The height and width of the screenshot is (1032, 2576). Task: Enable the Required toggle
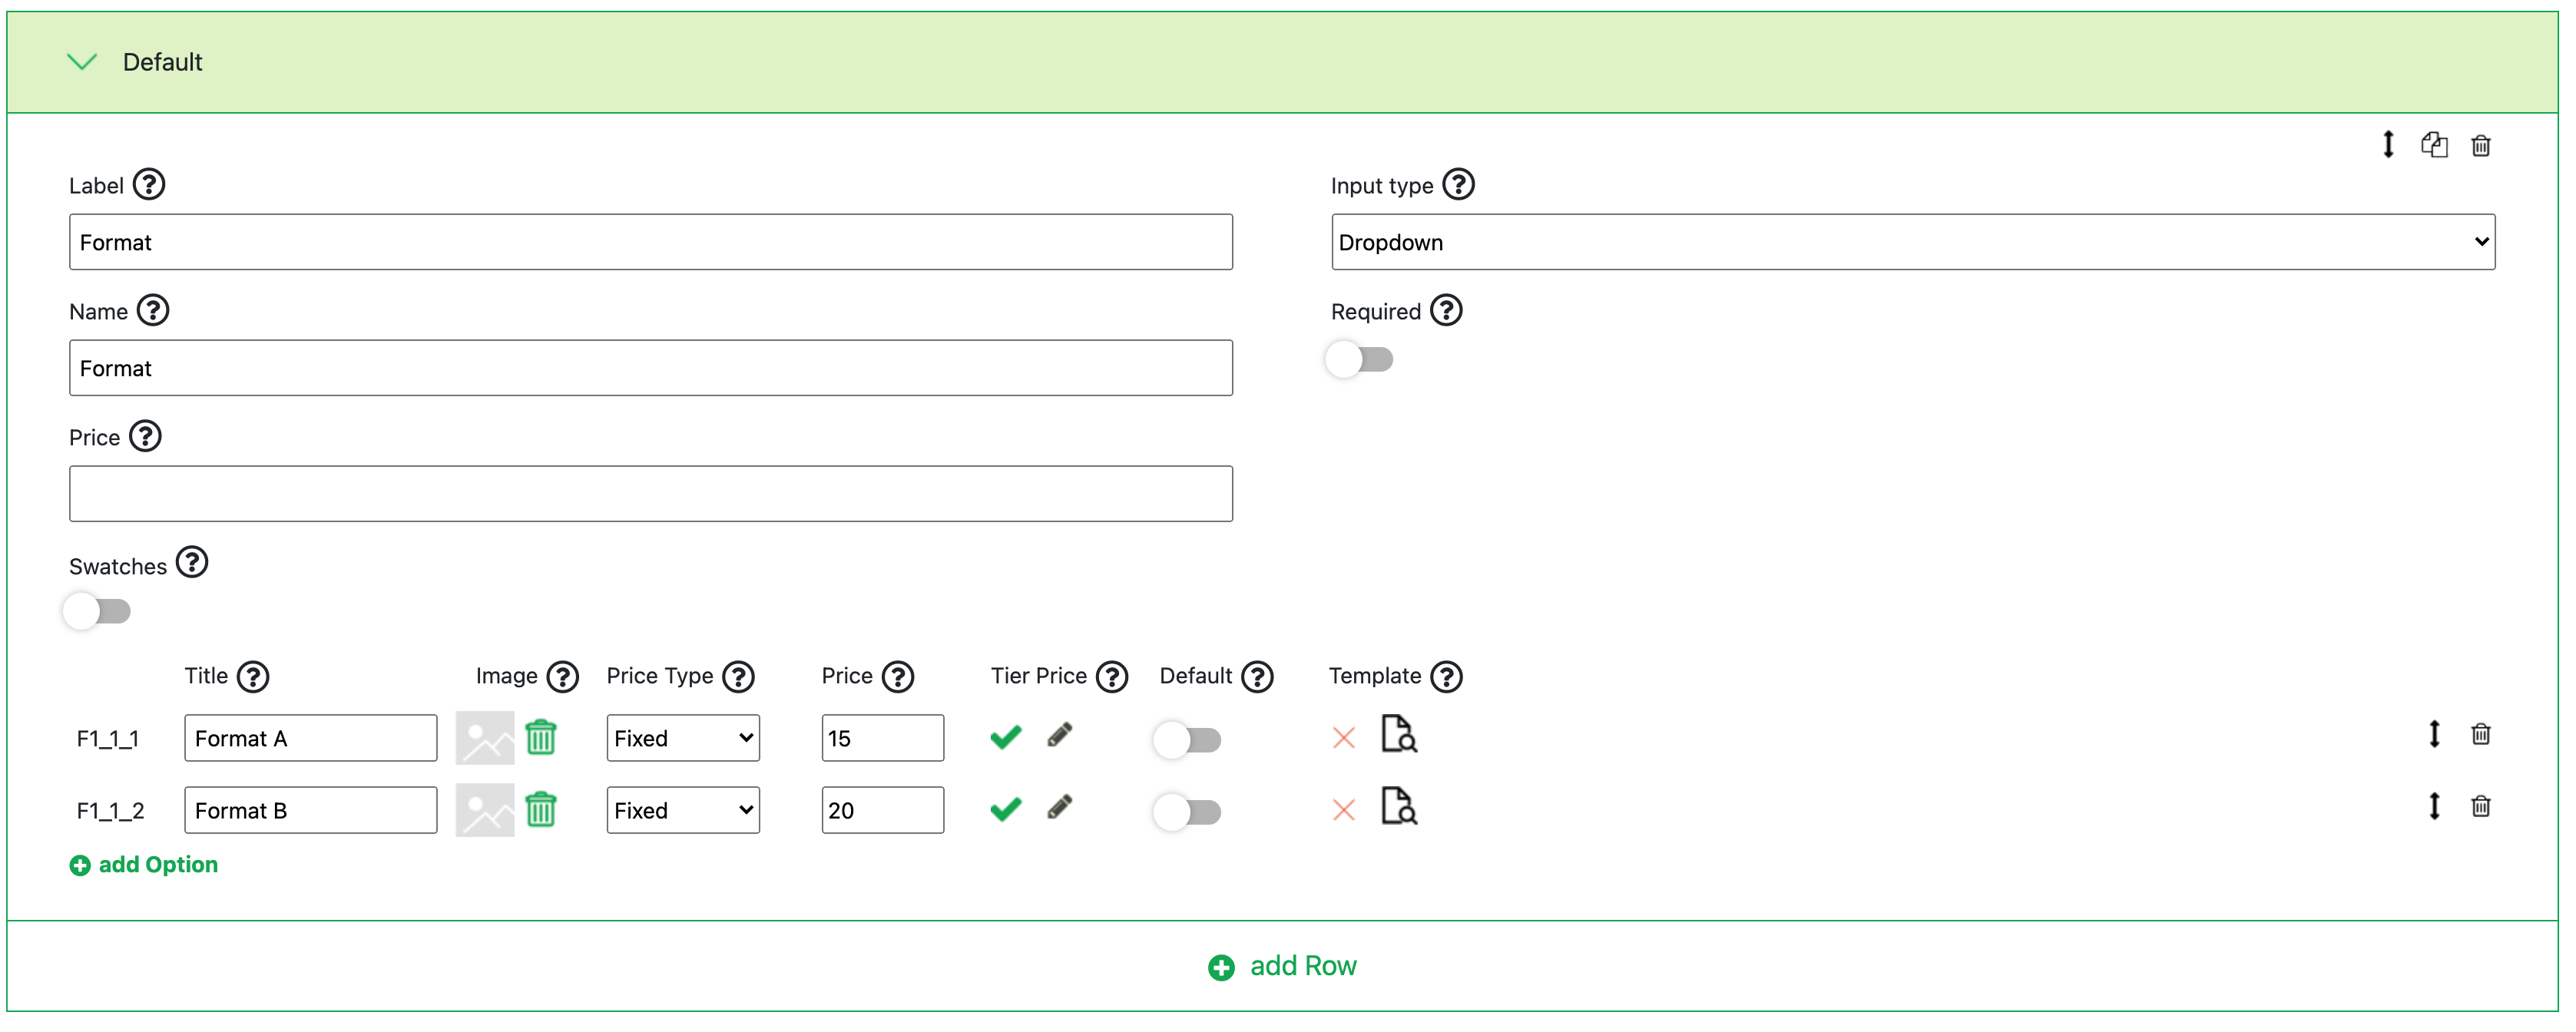pos(1359,360)
